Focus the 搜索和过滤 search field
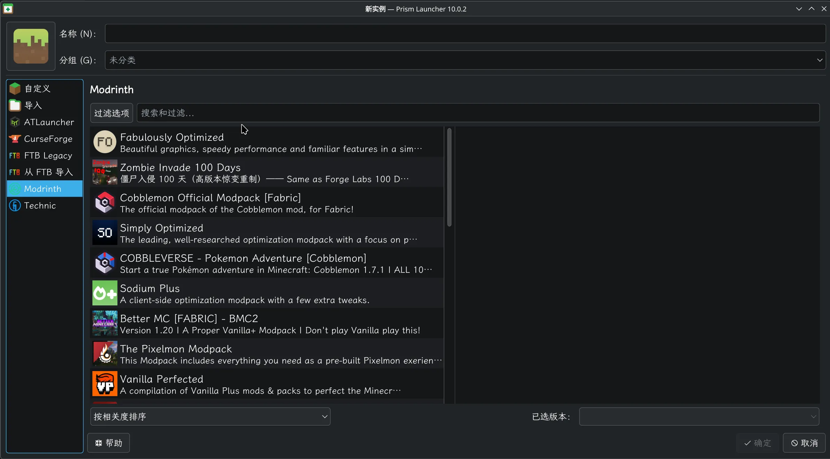The image size is (830, 459). click(478, 113)
